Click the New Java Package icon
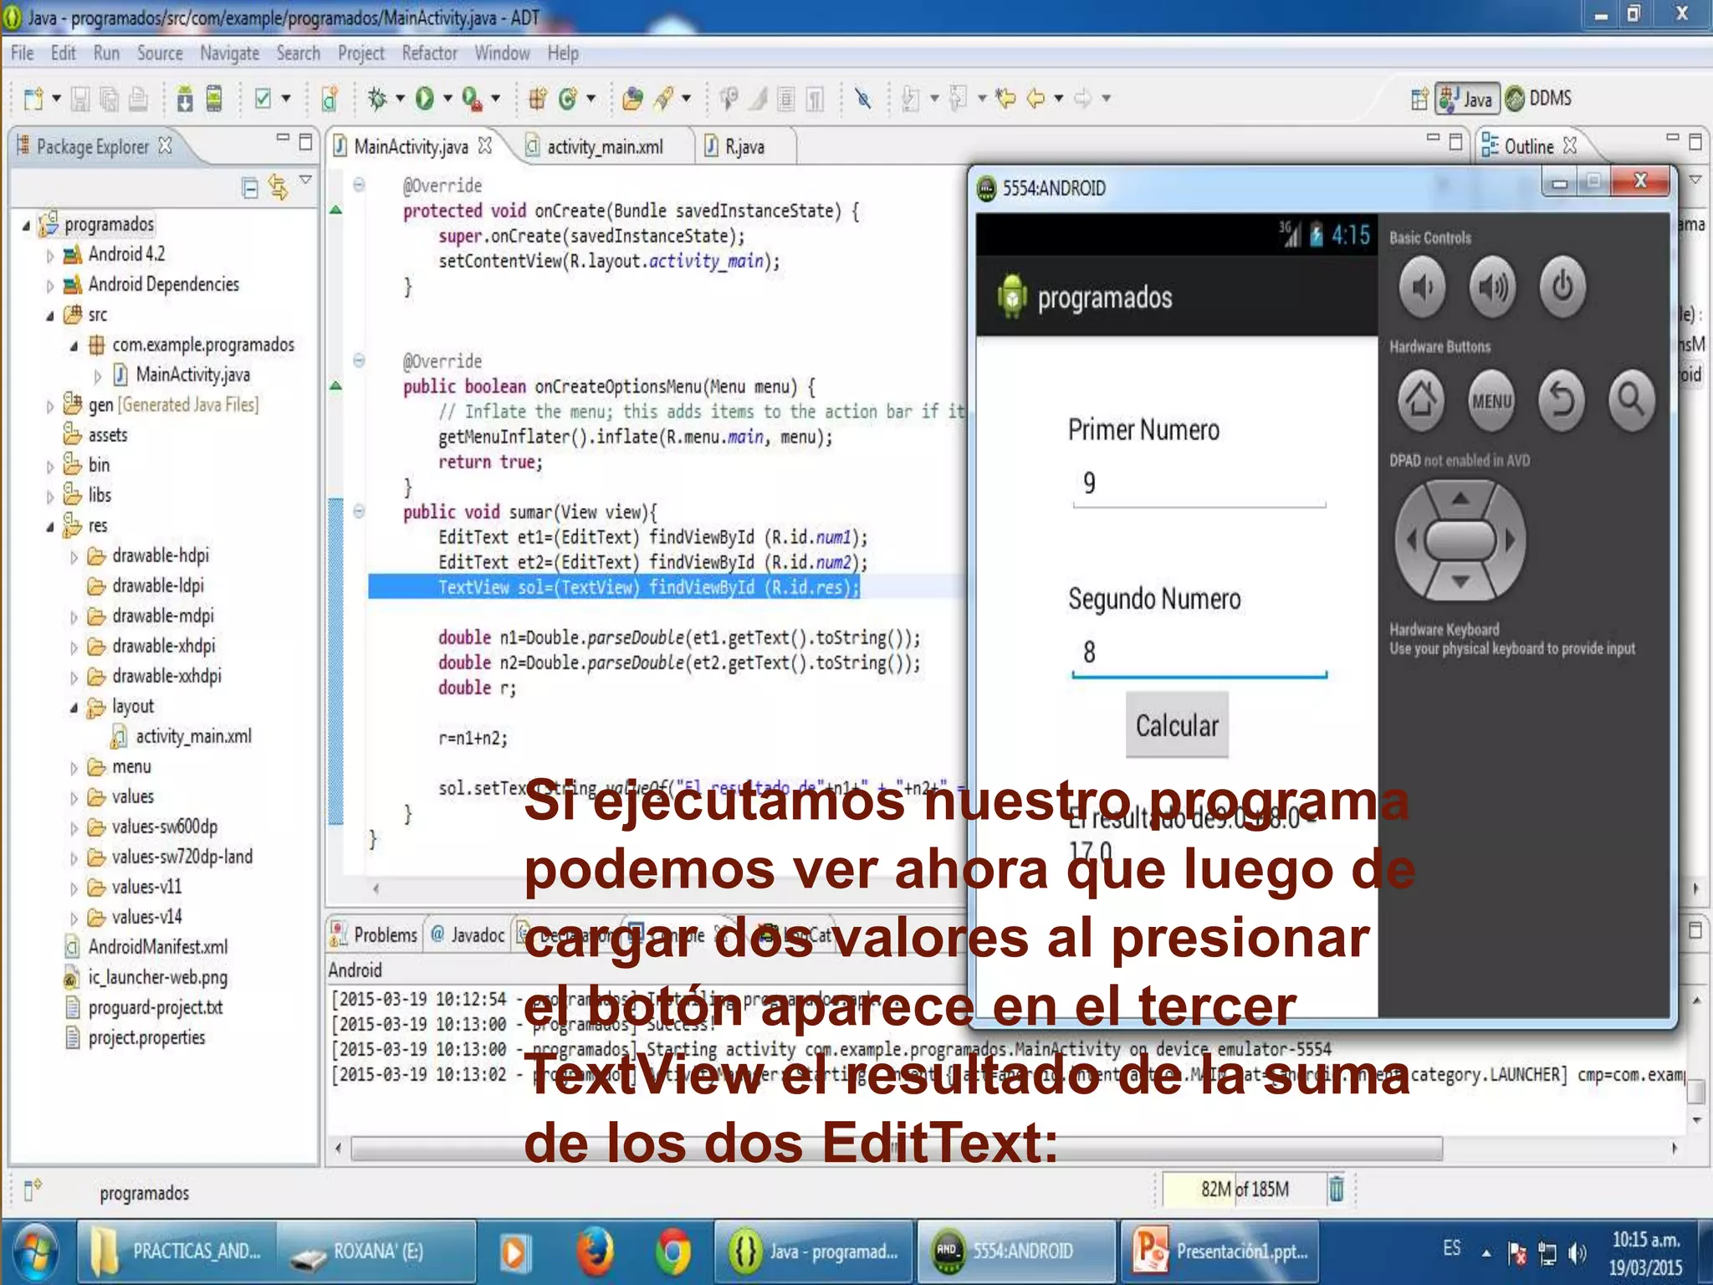Image resolution: width=1713 pixels, height=1285 pixels. click(537, 99)
